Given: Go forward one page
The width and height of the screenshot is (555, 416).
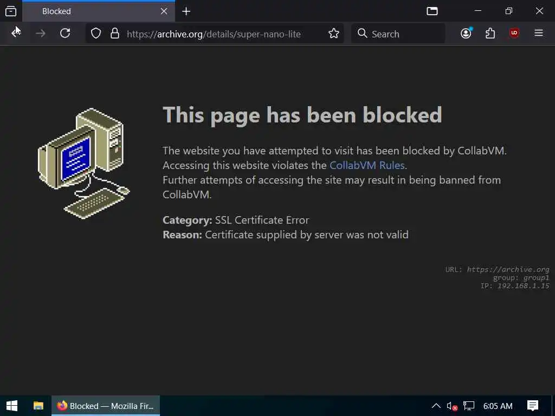Looking at the screenshot, I should coord(41,34).
